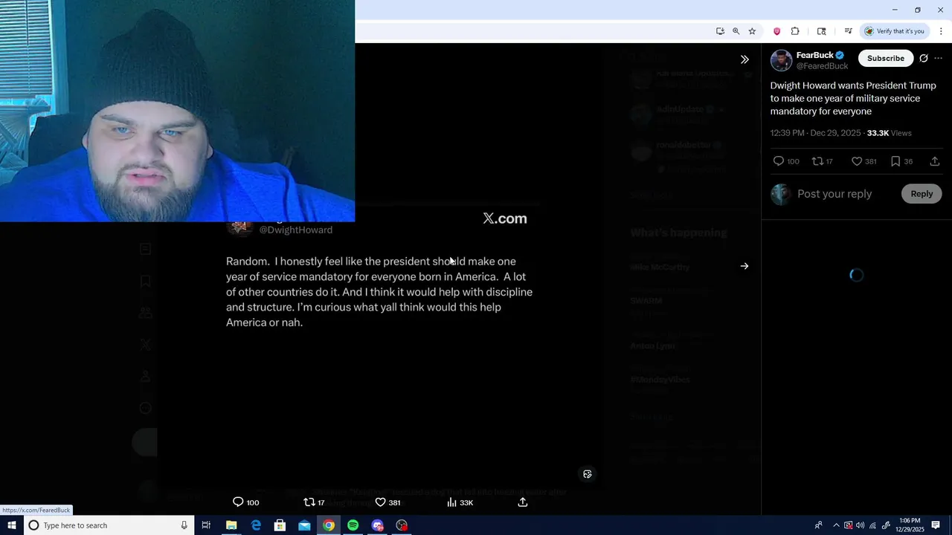Click Wi-Fi network icon in tray

[x=873, y=525]
